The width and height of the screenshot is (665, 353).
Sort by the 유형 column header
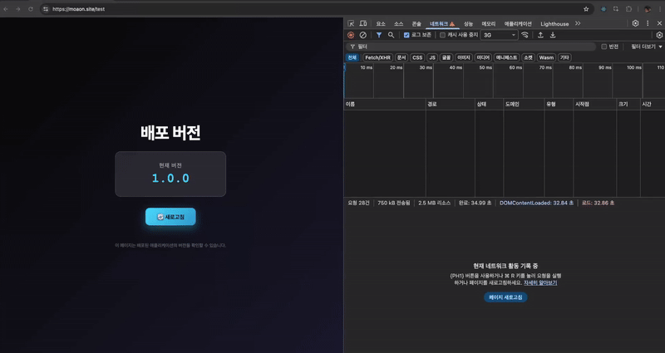[559, 105]
